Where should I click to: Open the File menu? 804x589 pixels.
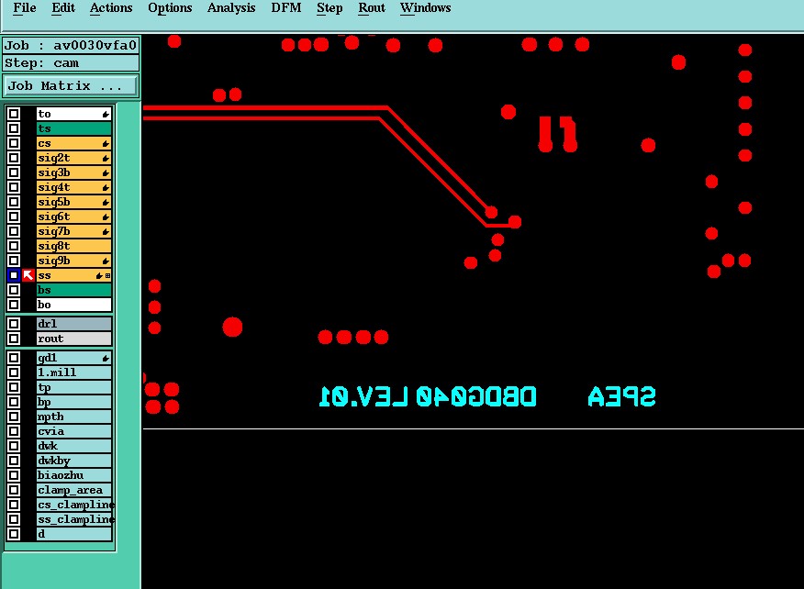tap(25, 8)
